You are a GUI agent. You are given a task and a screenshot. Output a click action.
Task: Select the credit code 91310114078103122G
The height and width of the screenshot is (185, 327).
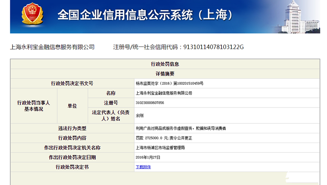point(213,47)
